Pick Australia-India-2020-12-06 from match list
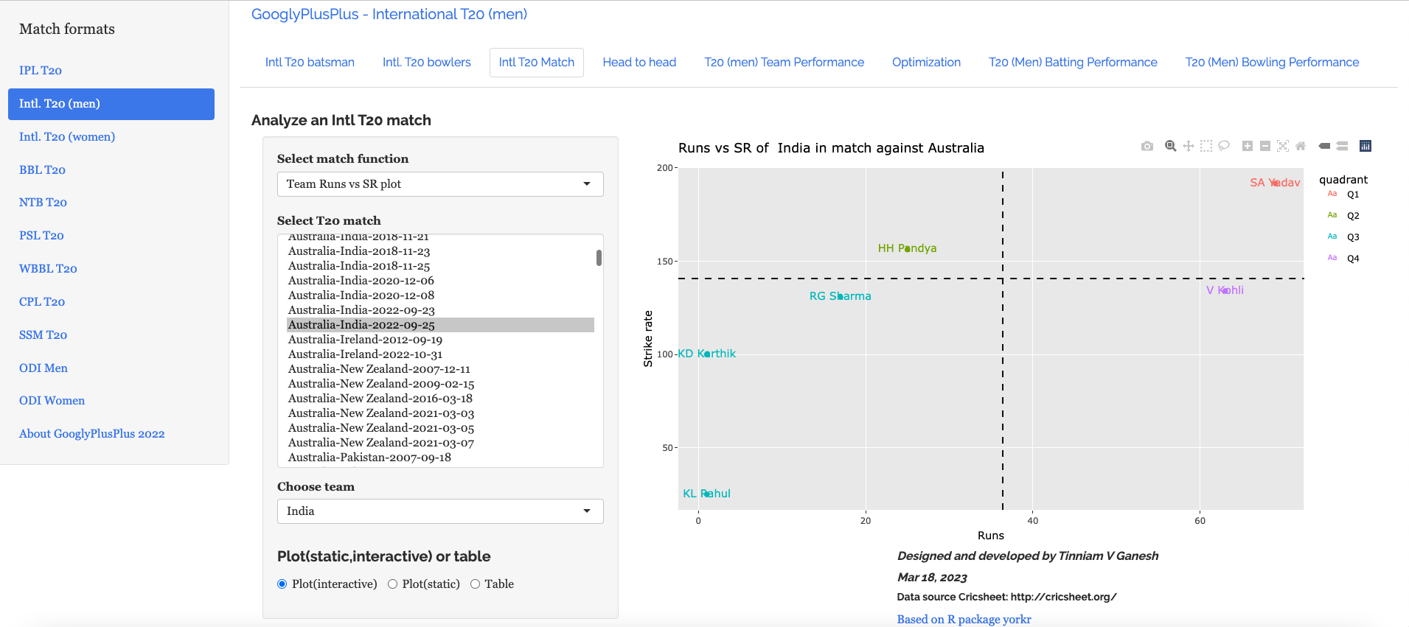Viewport: 1409px width, 627px height. click(361, 281)
